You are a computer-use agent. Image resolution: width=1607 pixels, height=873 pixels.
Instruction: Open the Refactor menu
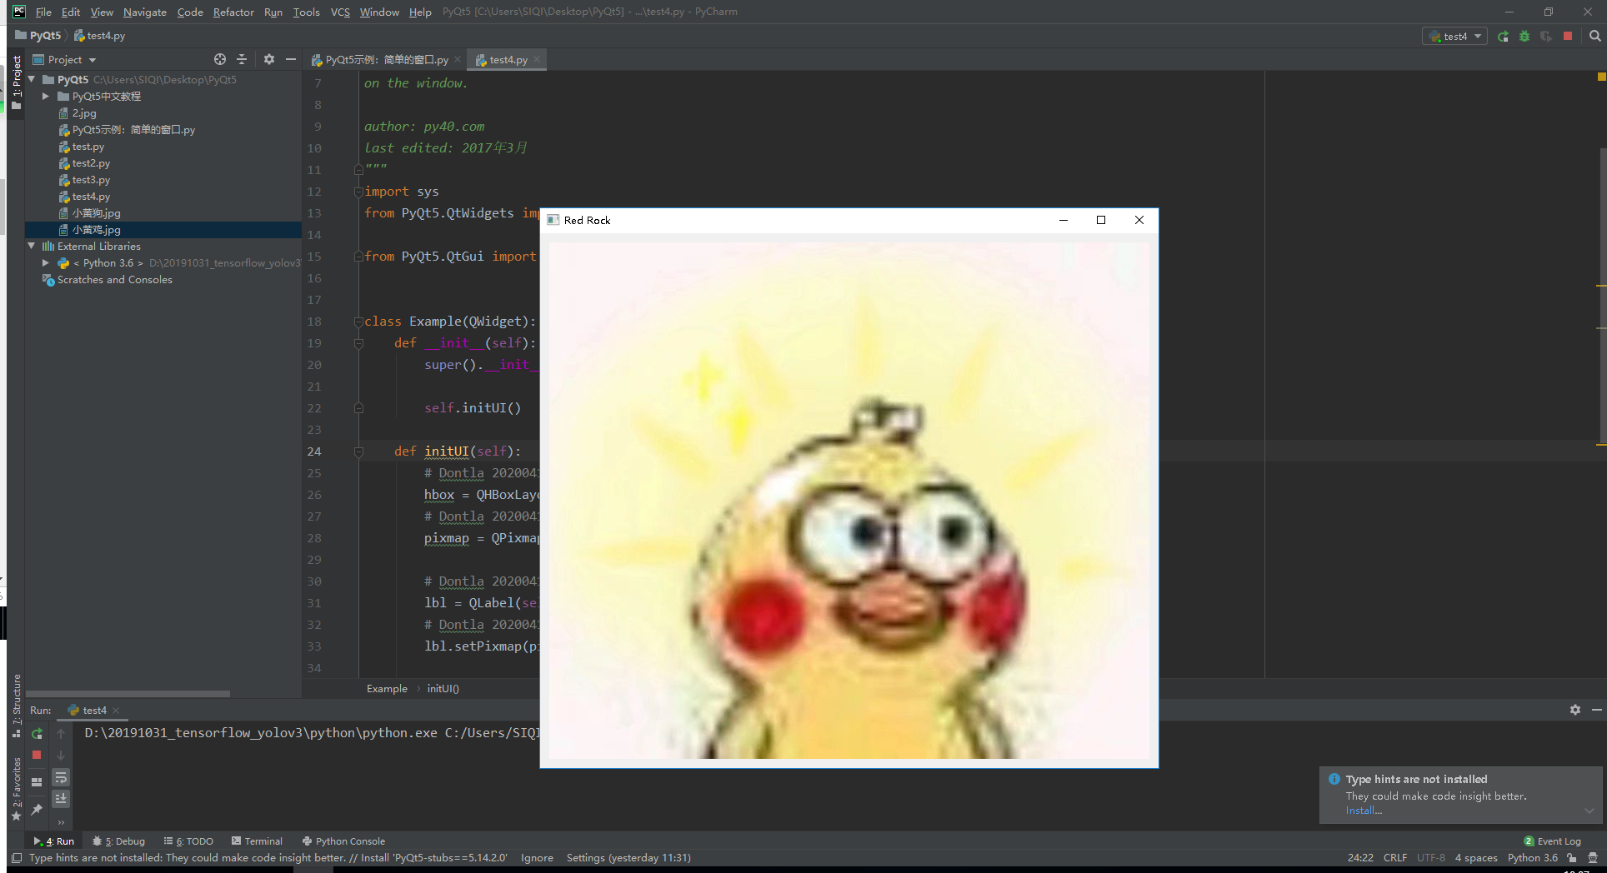[x=233, y=12]
